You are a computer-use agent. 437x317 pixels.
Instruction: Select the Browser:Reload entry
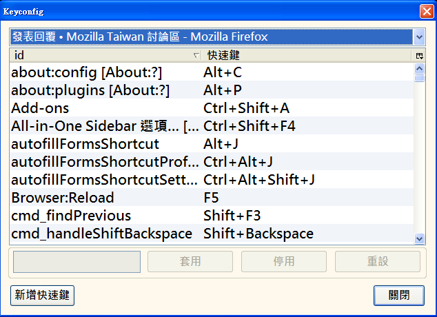click(103, 198)
